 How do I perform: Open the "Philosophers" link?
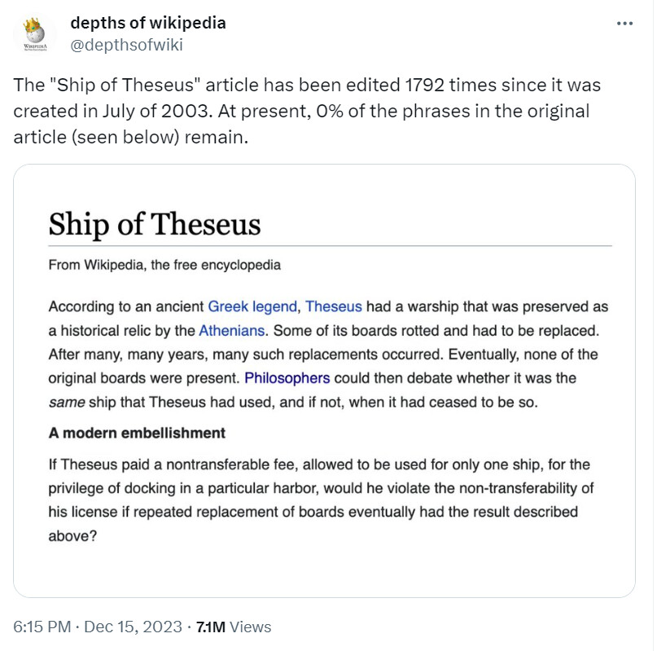(287, 378)
